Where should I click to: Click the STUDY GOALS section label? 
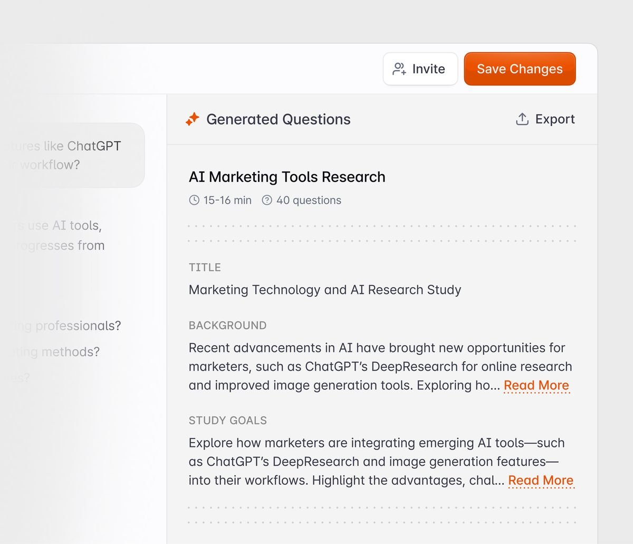(228, 421)
